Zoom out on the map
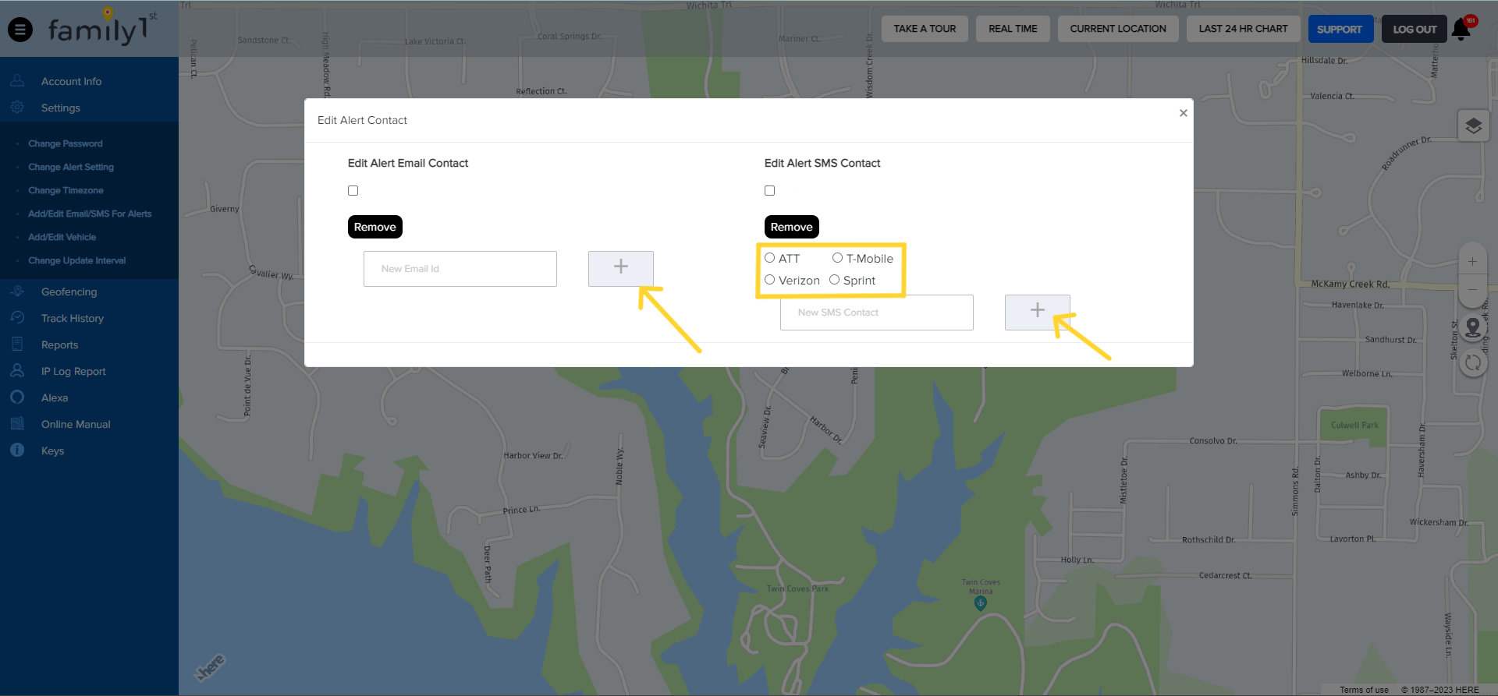The height and width of the screenshot is (696, 1498). pyautogui.click(x=1472, y=289)
